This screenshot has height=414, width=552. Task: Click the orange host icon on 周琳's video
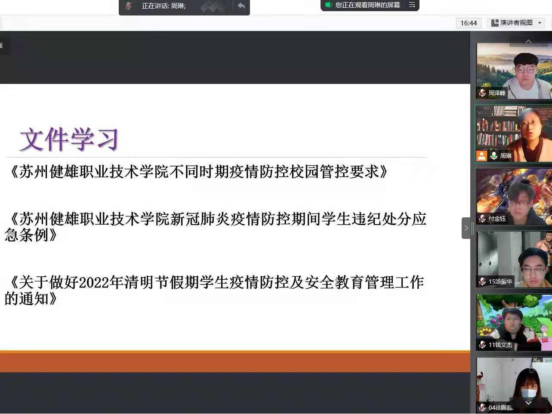[481, 156]
